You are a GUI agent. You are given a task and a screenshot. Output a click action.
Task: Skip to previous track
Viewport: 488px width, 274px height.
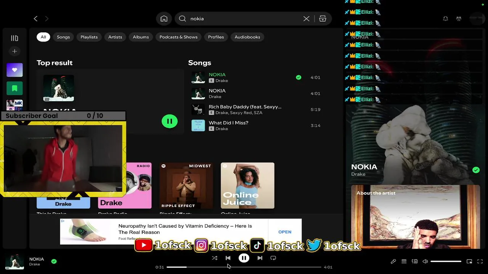[x=228, y=258]
